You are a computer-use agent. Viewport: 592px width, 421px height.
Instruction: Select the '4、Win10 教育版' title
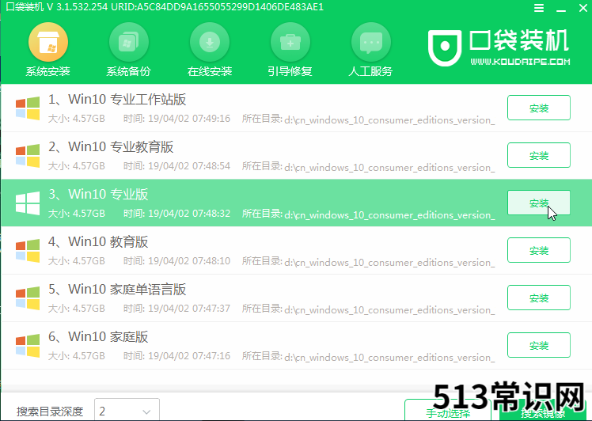point(98,241)
